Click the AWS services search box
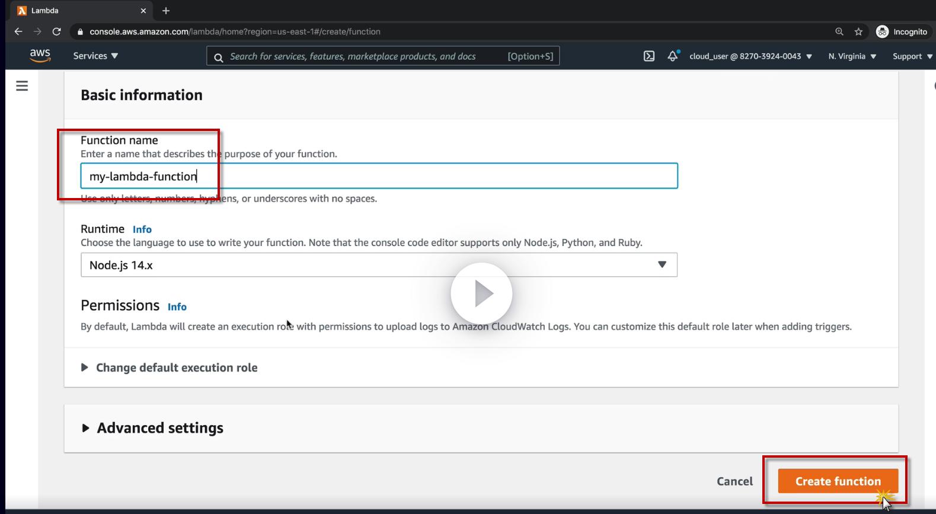Image resolution: width=936 pixels, height=514 pixels. coord(383,56)
